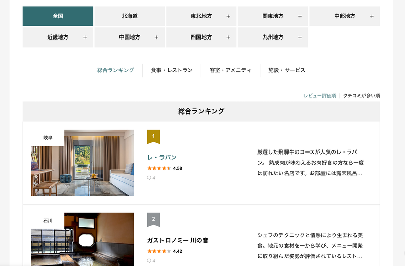405x266 pixels.
Task: Select the 全国 region tab
Action: pyautogui.click(x=58, y=16)
